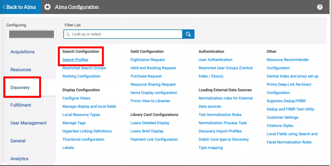The height and width of the screenshot is (166, 332).
Task: Click the Alma Configuration gear icon
Action: tap(47, 7)
